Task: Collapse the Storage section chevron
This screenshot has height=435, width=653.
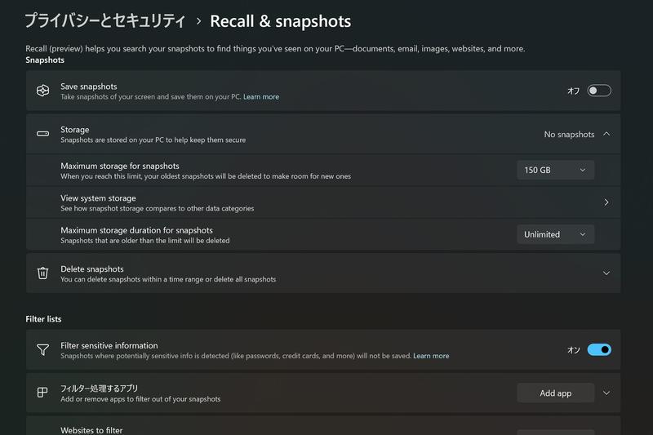Action: point(606,134)
